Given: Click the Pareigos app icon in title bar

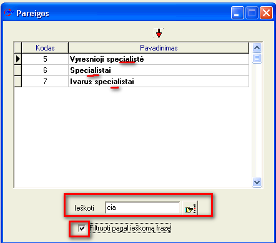Looking at the screenshot, I should [9, 12].
